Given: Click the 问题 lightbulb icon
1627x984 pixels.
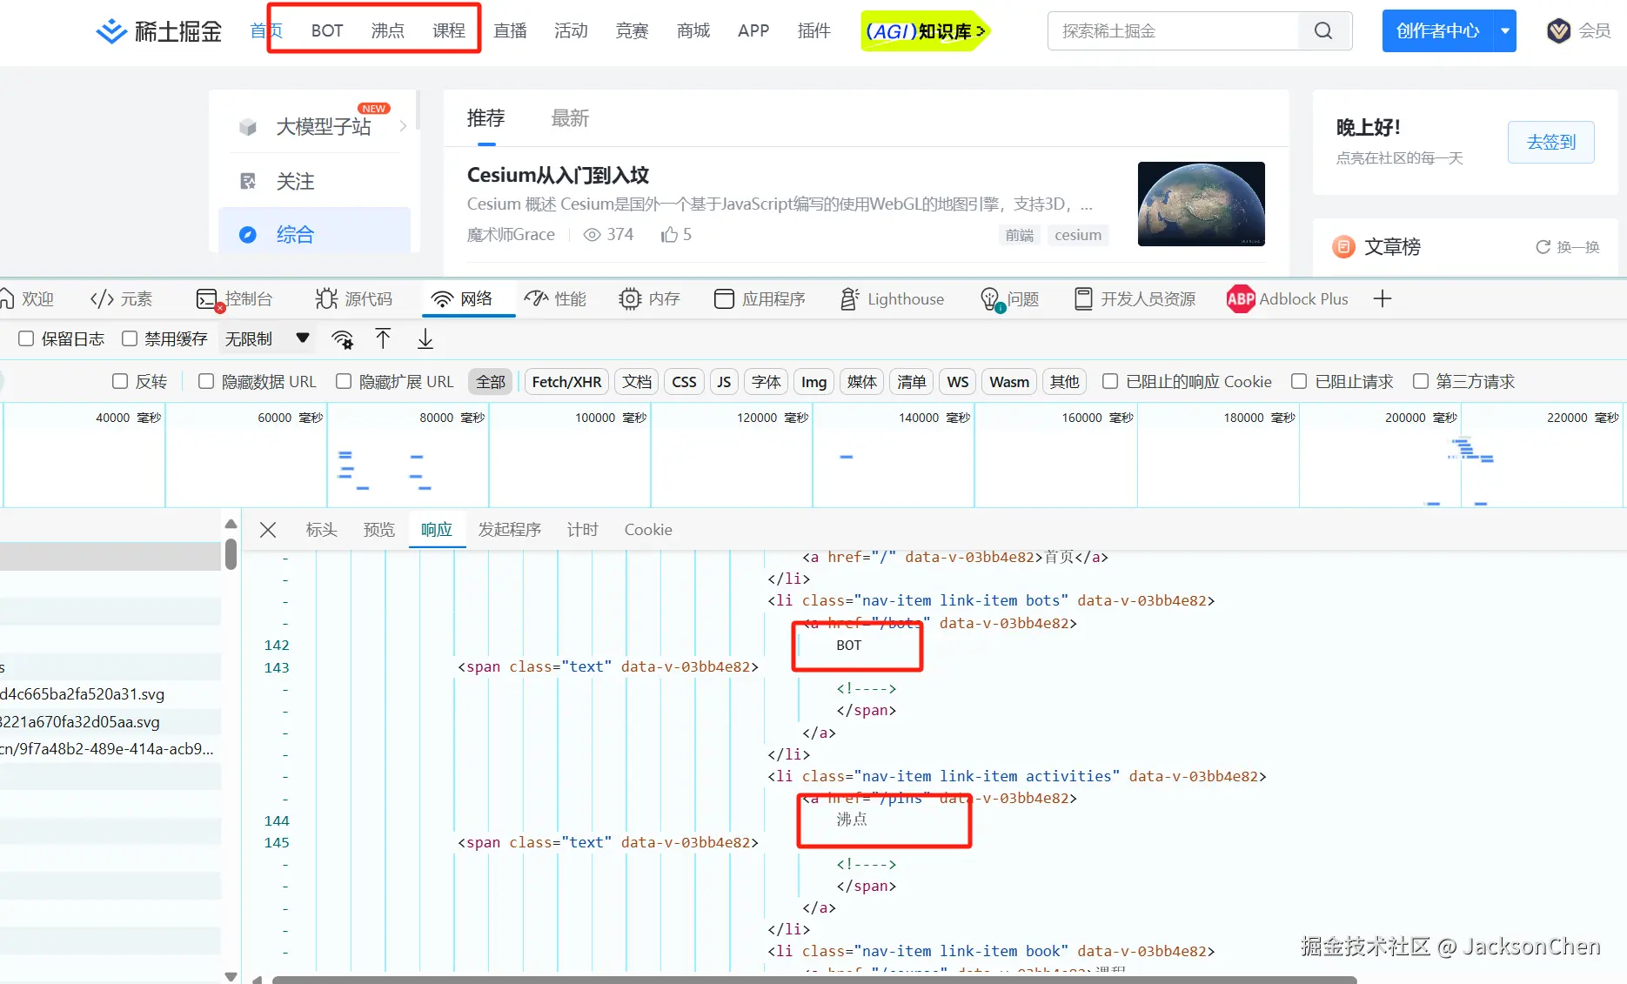Looking at the screenshot, I should click(991, 299).
